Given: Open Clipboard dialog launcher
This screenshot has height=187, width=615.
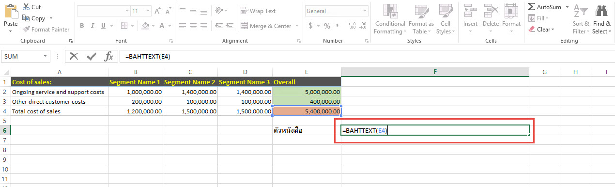Looking at the screenshot, I should tap(71, 41).
